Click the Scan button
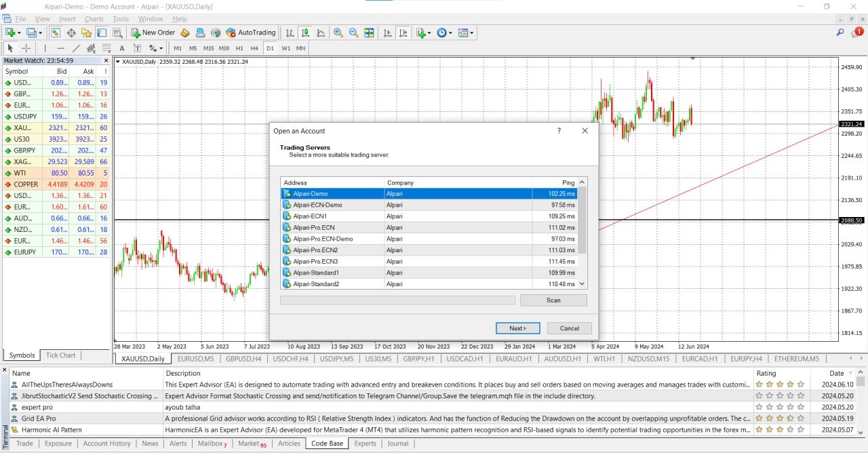The height and width of the screenshot is (453, 868). (553, 300)
